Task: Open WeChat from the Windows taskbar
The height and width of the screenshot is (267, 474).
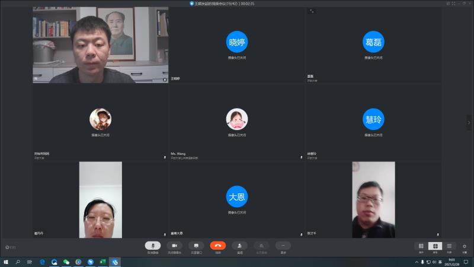Action: pyautogui.click(x=66, y=262)
